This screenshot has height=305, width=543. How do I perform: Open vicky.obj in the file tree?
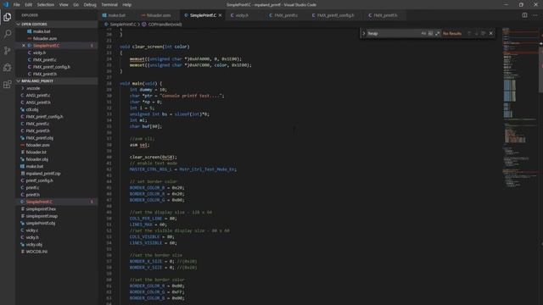34,245
